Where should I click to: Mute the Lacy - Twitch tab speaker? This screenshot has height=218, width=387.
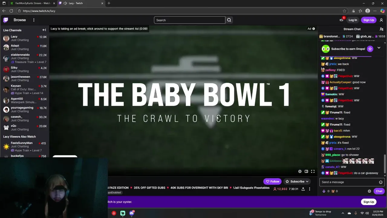65,3
